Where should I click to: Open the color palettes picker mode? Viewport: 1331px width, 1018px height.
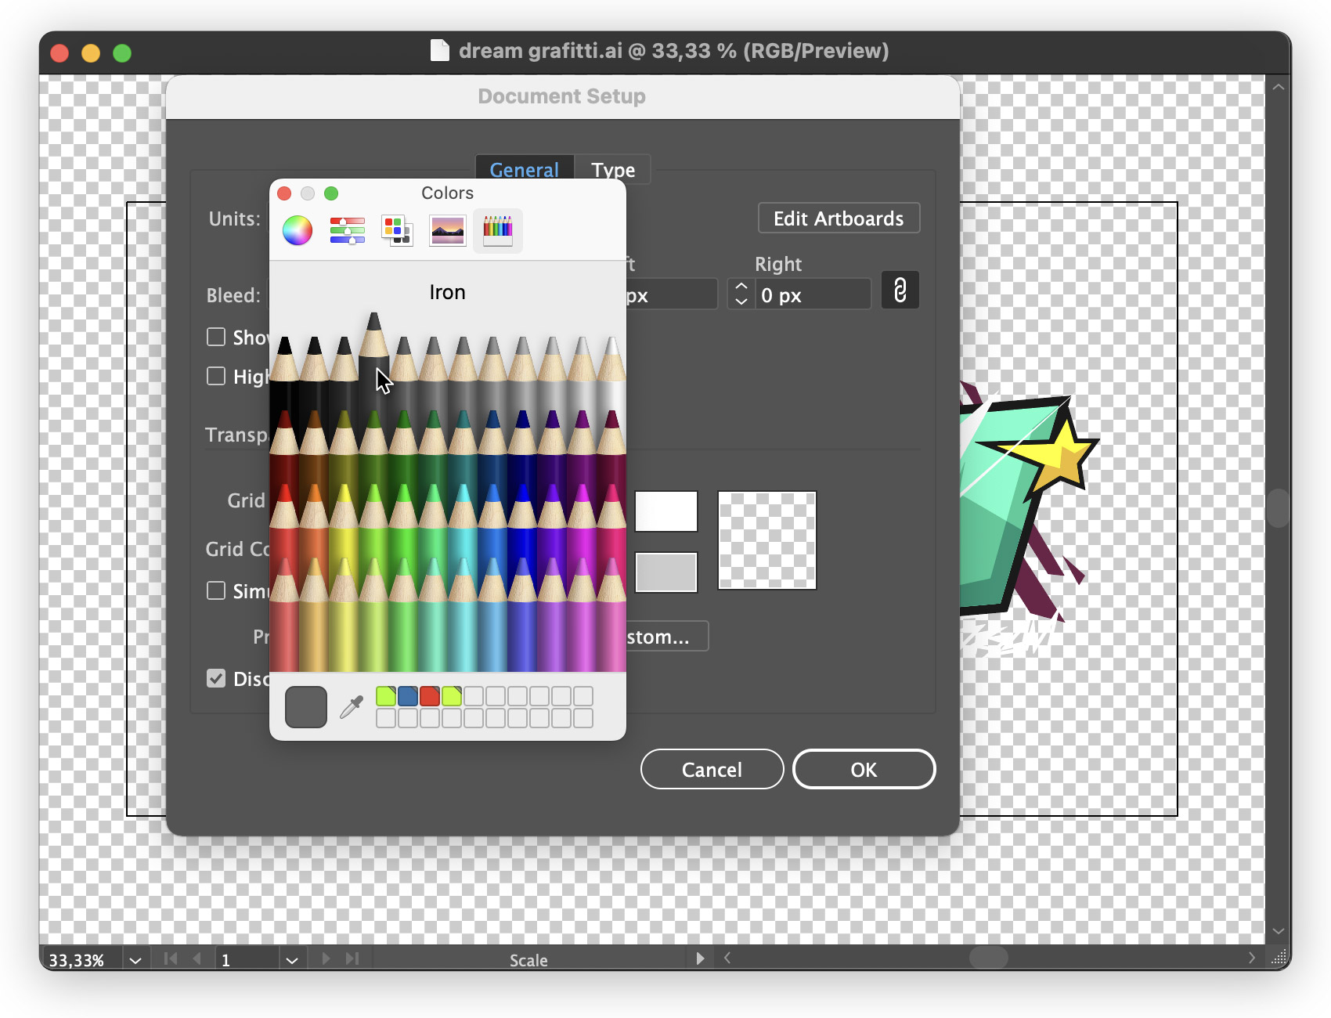[x=397, y=230]
